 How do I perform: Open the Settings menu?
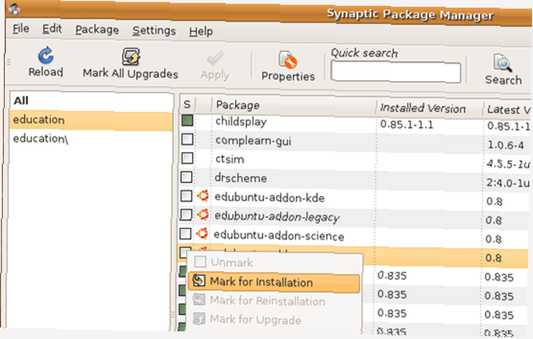154,31
